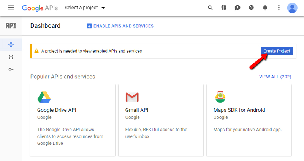The height and width of the screenshot is (161, 304).
Task: Click the Google APIs logo
Action: click(40, 8)
